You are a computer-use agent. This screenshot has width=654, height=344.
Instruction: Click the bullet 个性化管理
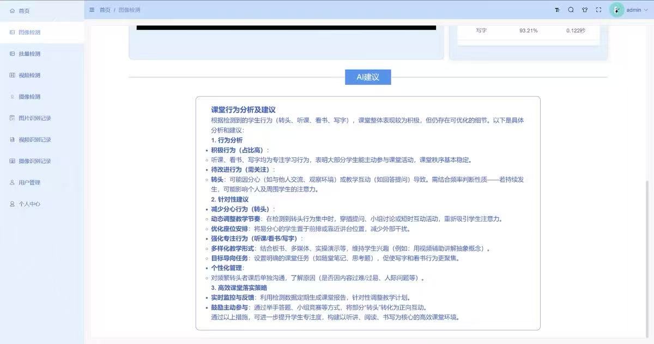coord(227,268)
